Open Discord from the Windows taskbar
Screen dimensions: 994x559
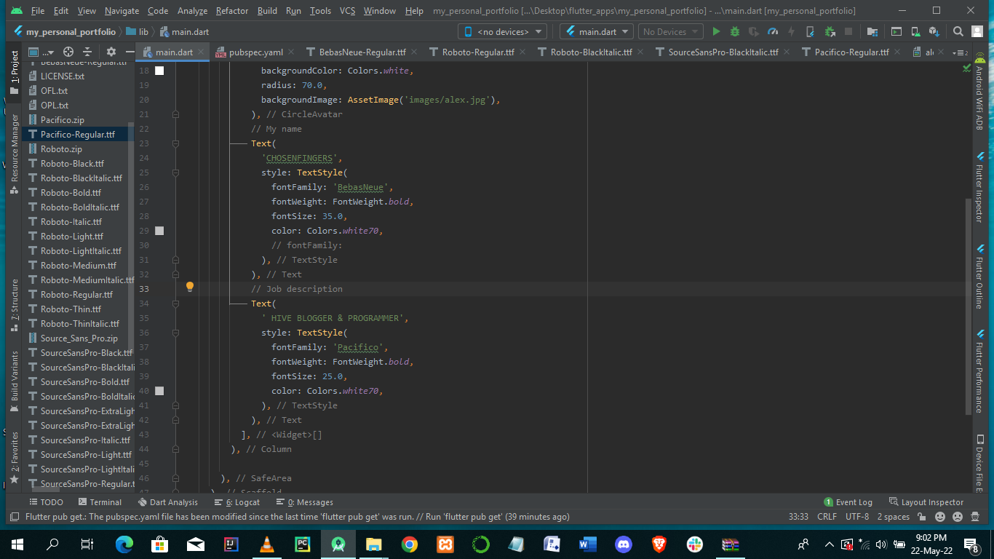click(624, 544)
